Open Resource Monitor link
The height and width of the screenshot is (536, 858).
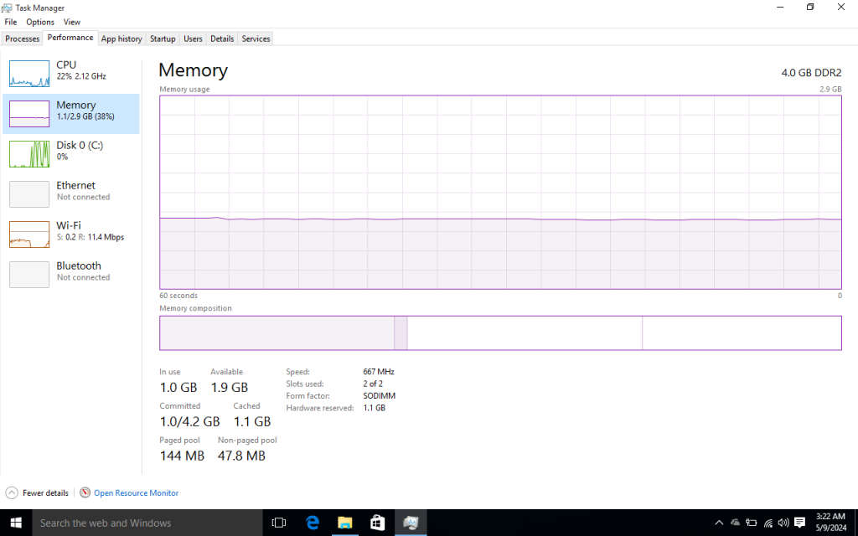[136, 492]
